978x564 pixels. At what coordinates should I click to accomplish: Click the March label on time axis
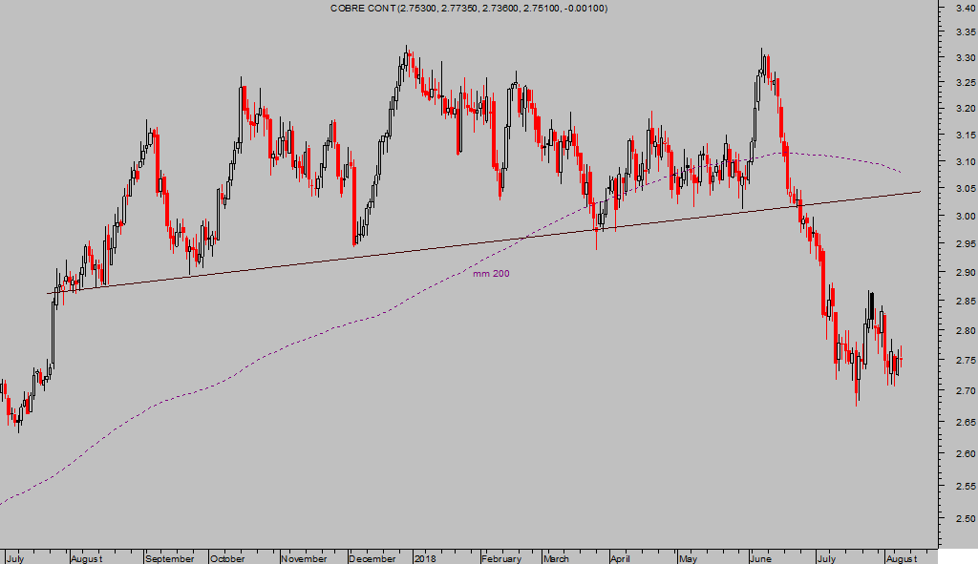click(558, 558)
